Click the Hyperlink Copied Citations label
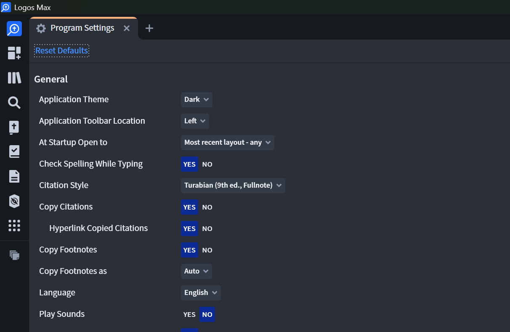510x332 pixels. point(98,228)
